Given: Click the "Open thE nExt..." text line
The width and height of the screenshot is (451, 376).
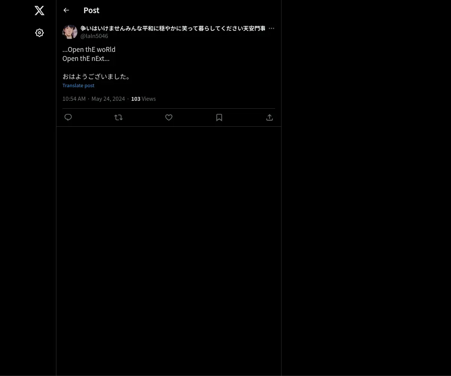Looking at the screenshot, I should click(86, 58).
